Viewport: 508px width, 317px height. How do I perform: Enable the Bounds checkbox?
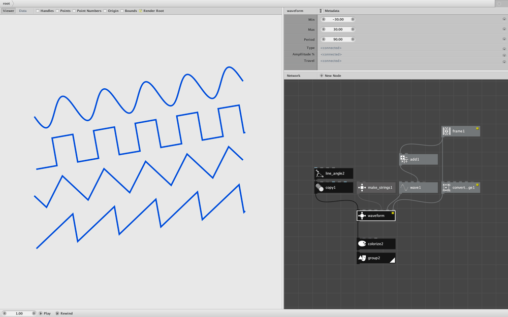pos(122,11)
